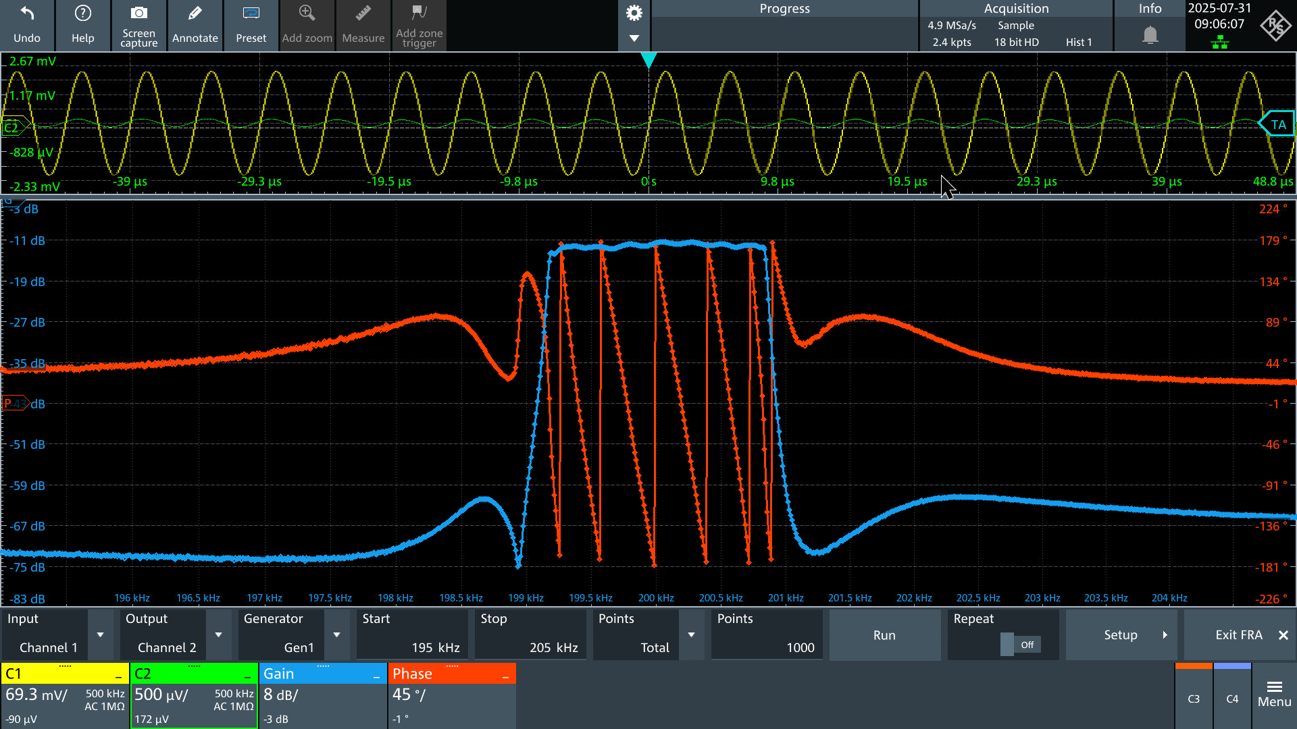Click the 4.9 MSa/s sample rate
Image resolution: width=1297 pixels, height=729 pixels.
pyautogui.click(x=952, y=26)
